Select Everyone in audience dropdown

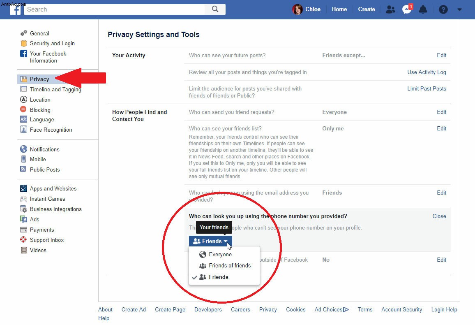click(224, 254)
